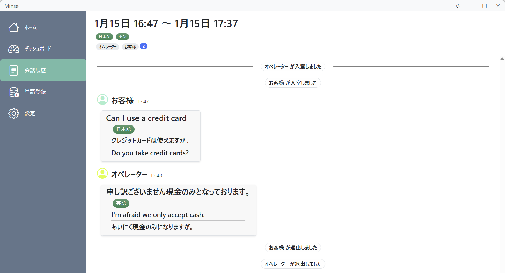The height and width of the screenshot is (273, 505).
Task: Click the 英語 language tag under the date
Action: [x=122, y=37]
